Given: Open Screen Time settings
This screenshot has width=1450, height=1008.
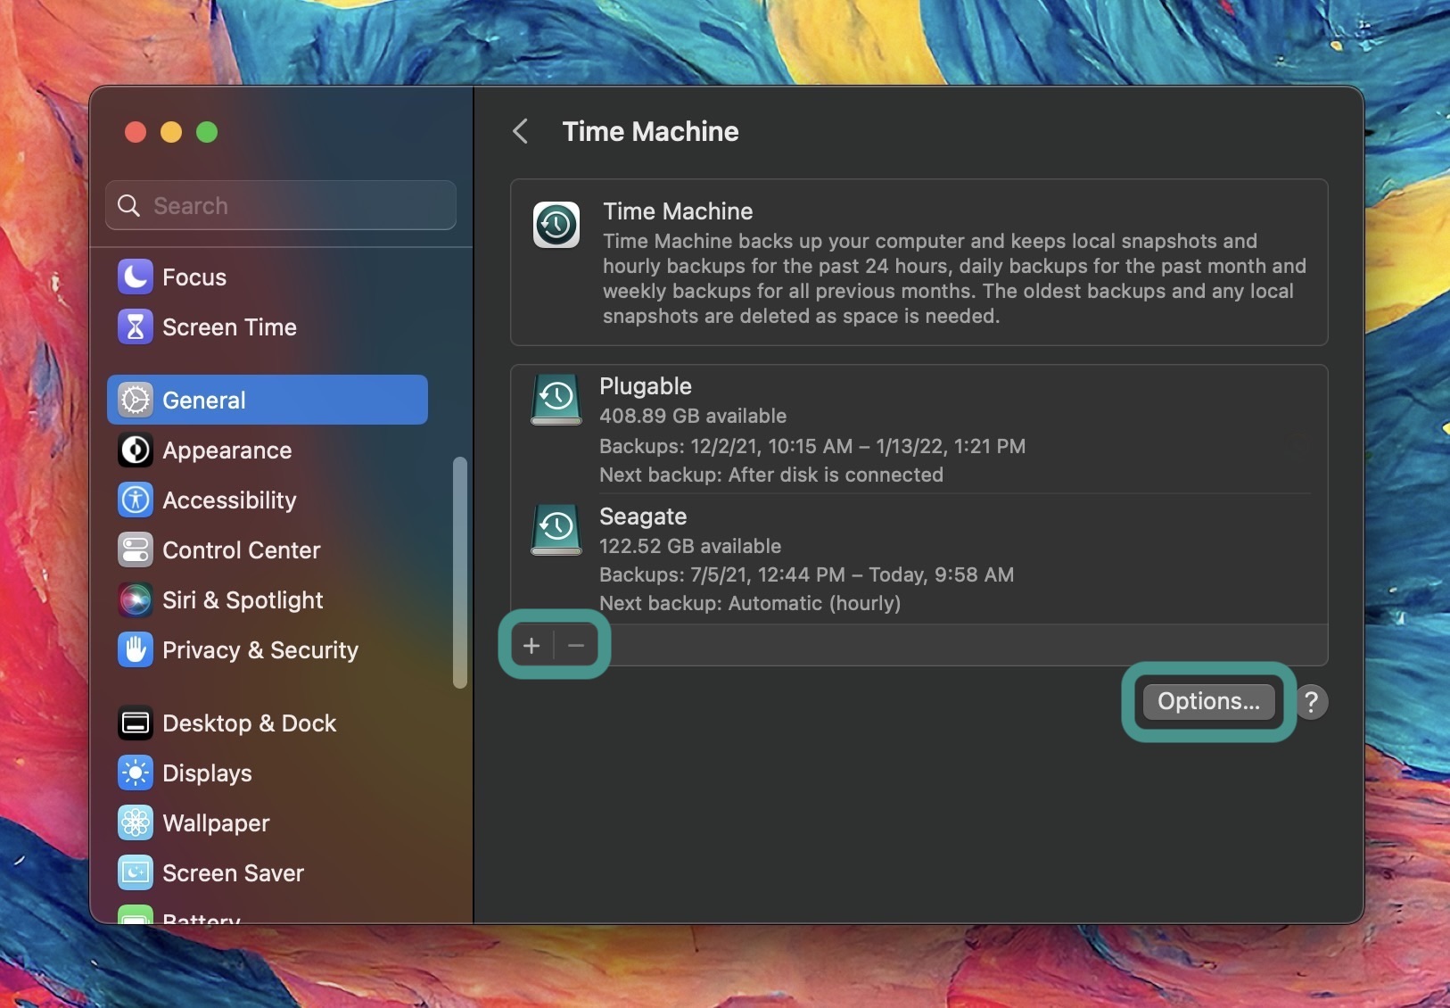Looking at the screenshot, I should [x=228, y=327].
